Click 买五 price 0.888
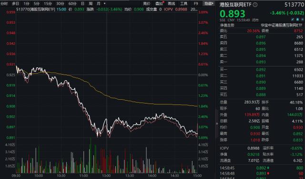 pyautogui.click(x=261, y=95)
